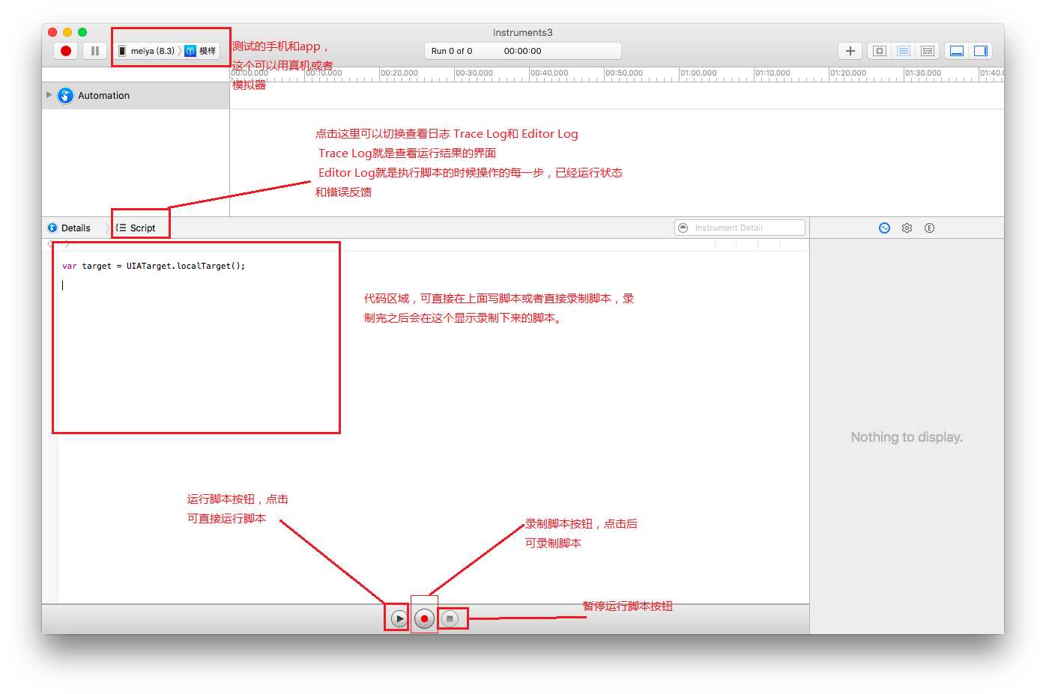Toggle the bottom detail pane visibility
Viewport: 1046px width, 694px height.
957,51
